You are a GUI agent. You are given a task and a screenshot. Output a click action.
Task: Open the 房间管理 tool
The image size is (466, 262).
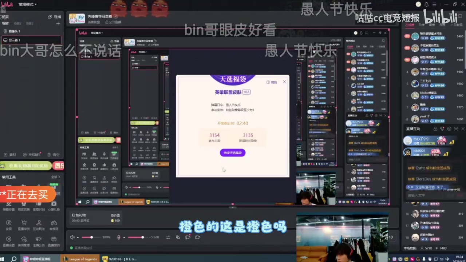pyautogui.click(x=24, y=241)
